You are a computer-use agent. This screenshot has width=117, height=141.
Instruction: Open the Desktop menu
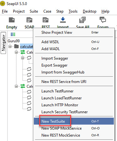pyautogui.click(x=89, y=11)
